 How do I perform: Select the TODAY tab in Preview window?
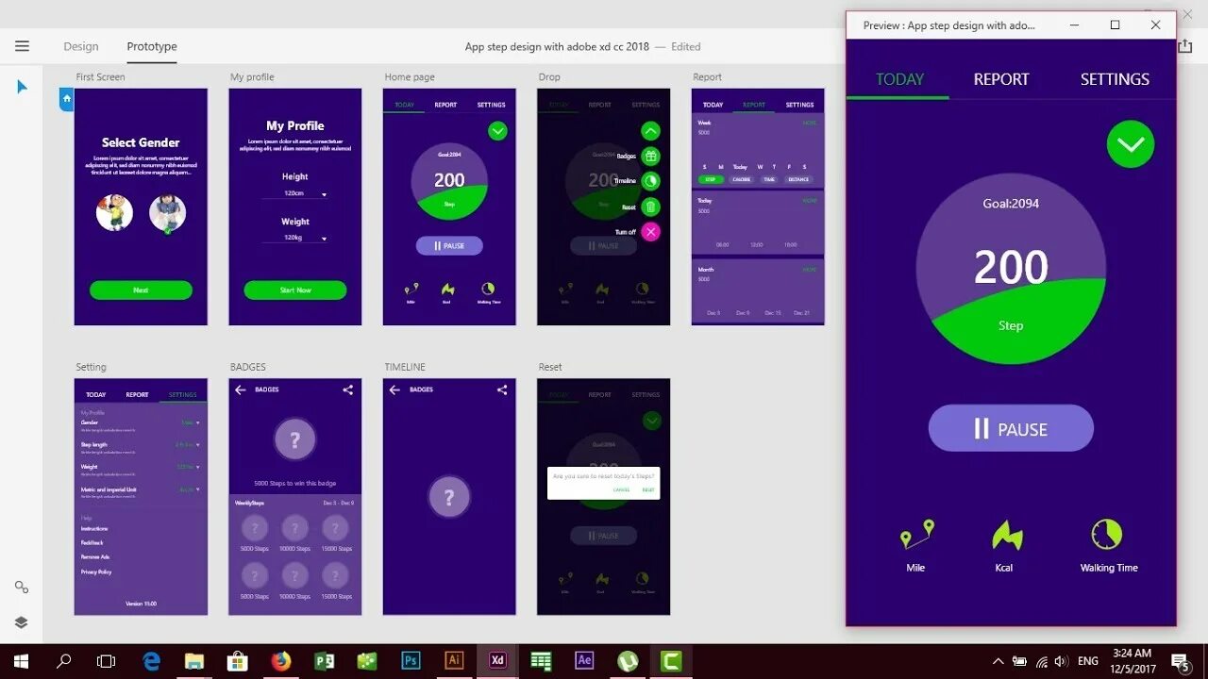[x=899, y=79]
